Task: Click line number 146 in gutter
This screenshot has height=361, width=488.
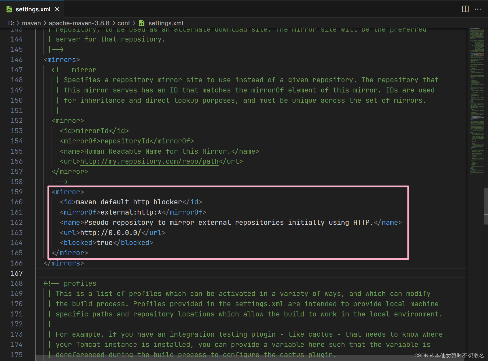Action: 17,60
